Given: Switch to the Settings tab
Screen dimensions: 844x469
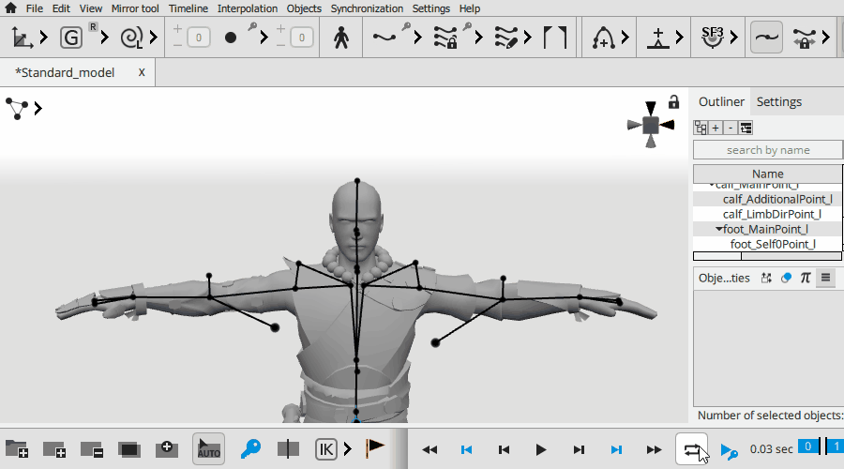Looking at the screenshot, I should pos(778,101).
